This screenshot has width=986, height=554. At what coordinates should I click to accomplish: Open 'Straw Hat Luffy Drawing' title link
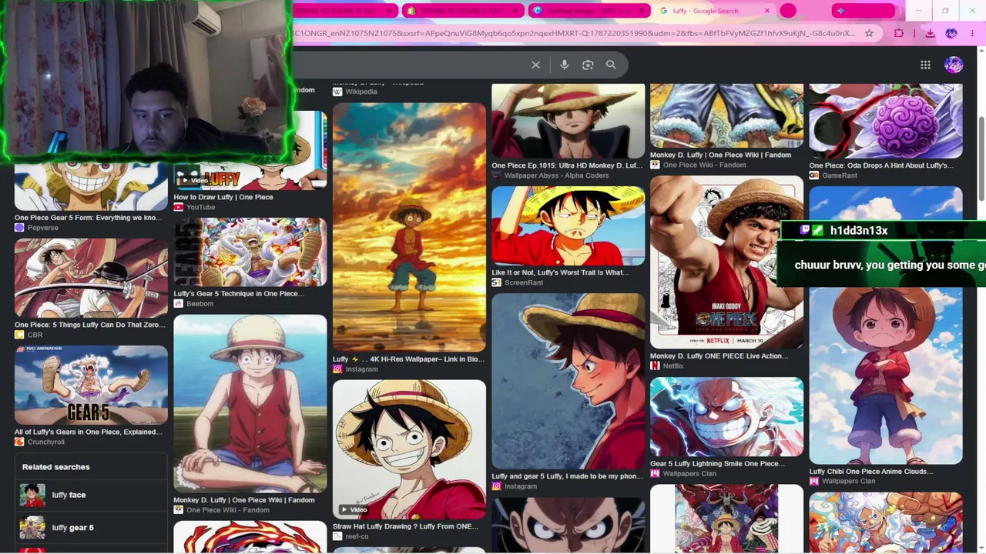point(405,526)
